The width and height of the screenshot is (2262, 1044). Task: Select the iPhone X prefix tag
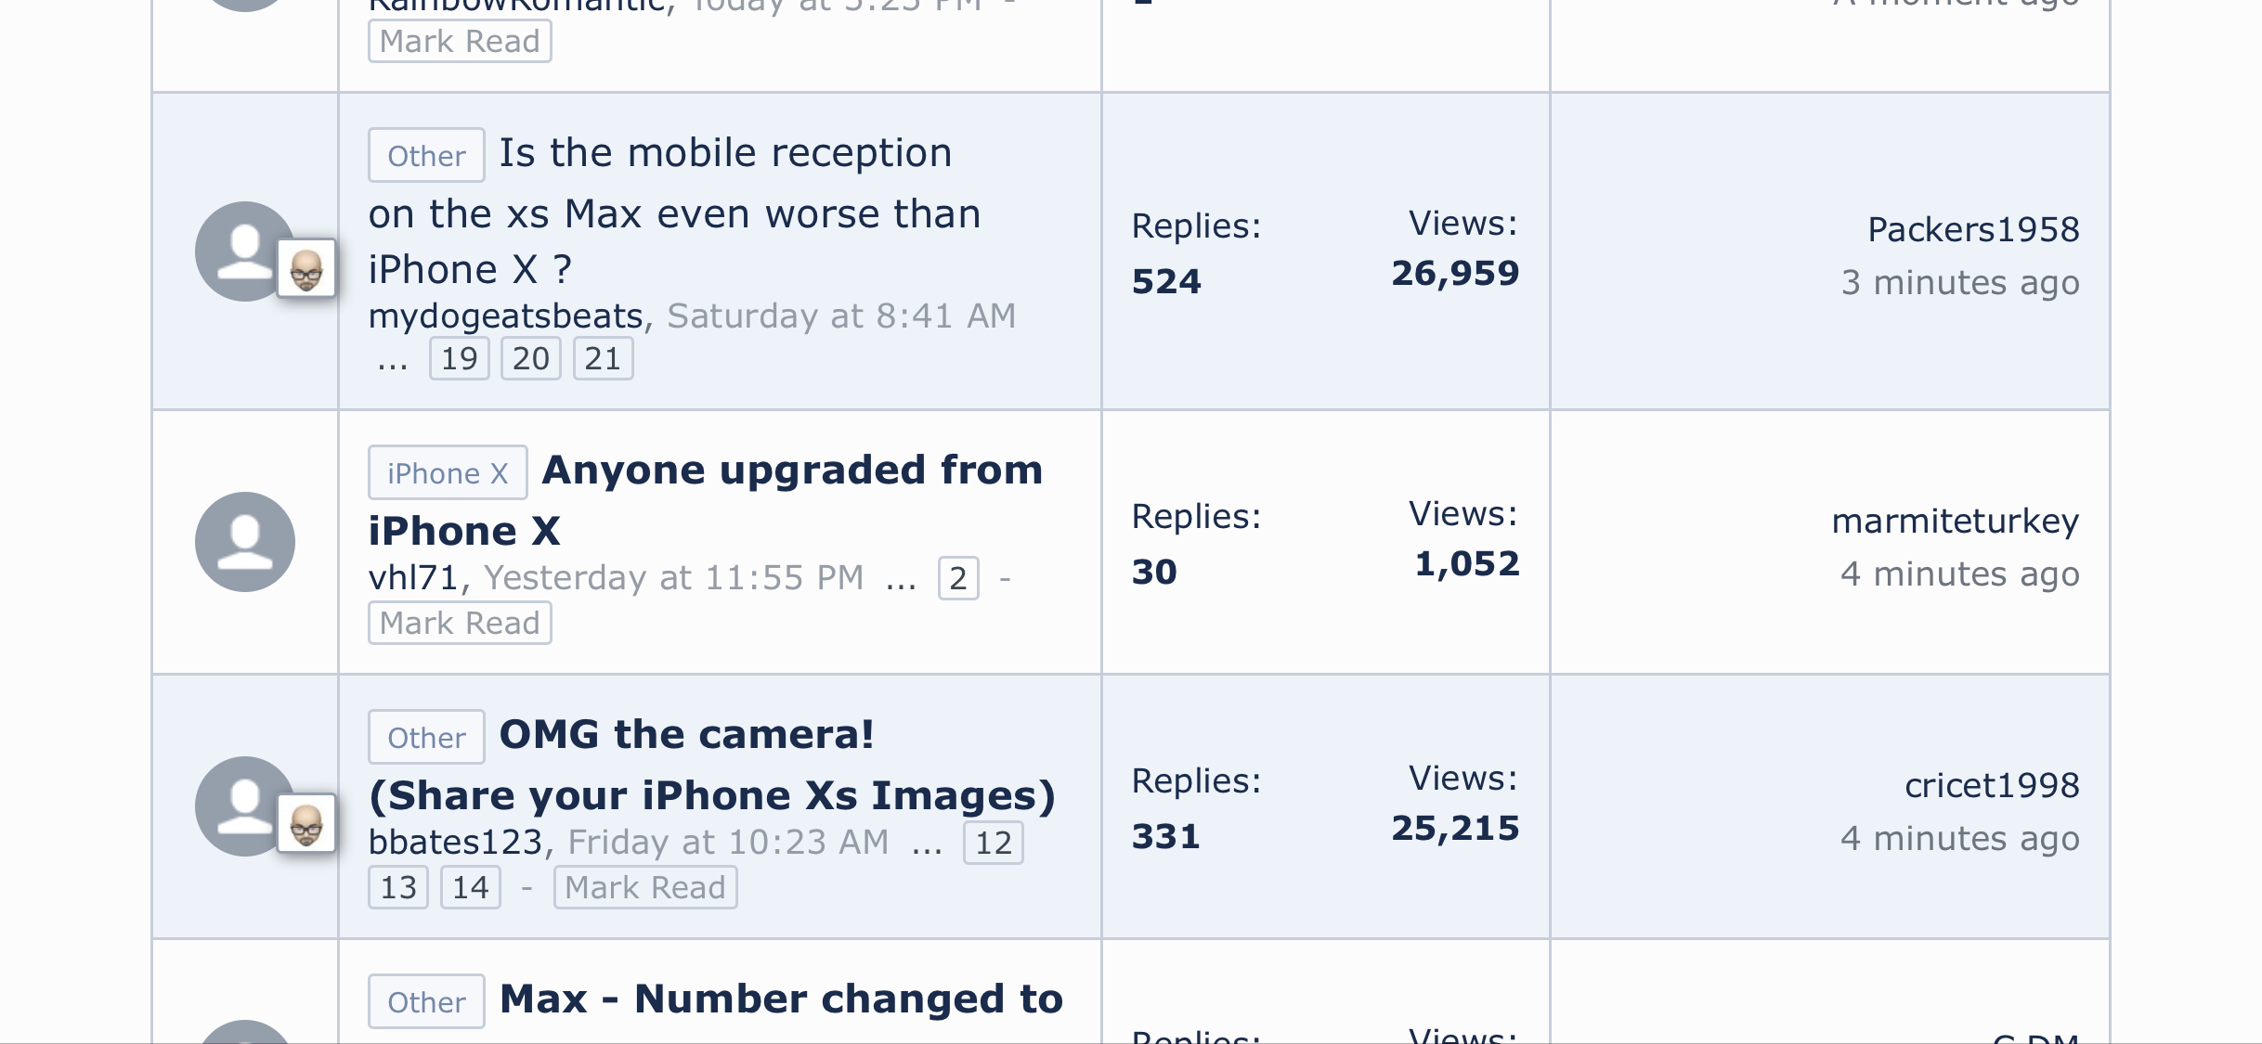(x=448, y=473)
